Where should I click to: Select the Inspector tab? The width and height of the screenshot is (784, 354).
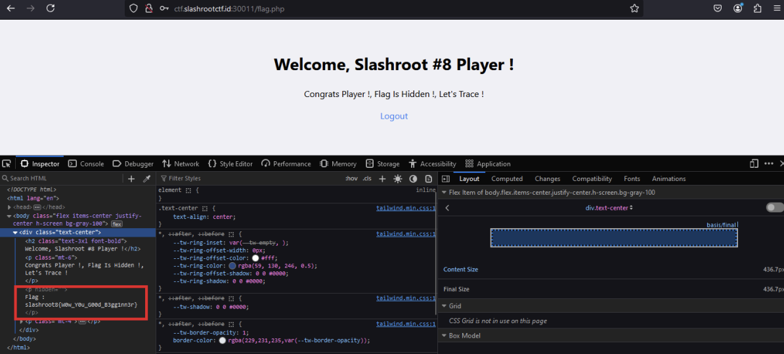(x=40, y=164)
